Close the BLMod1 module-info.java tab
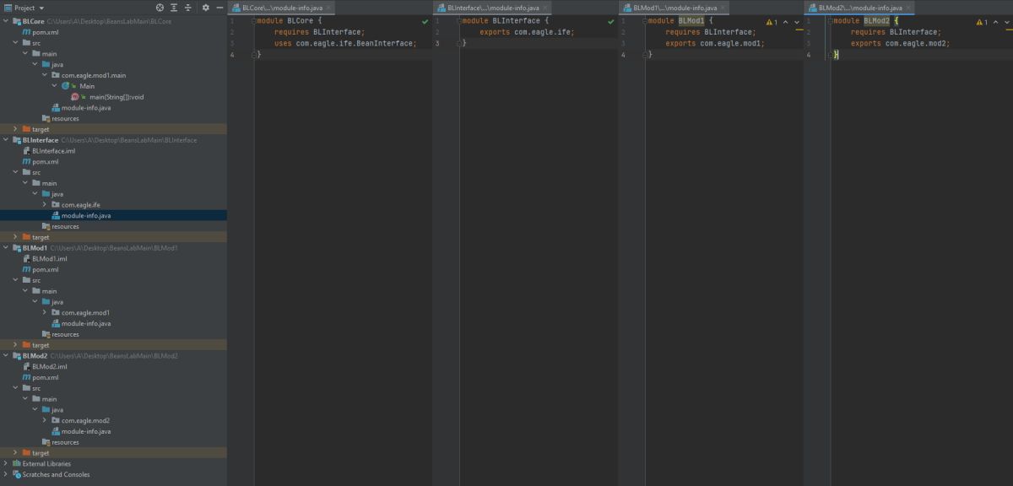This screenshot has height=486, width=1013. tap(723, 8)
